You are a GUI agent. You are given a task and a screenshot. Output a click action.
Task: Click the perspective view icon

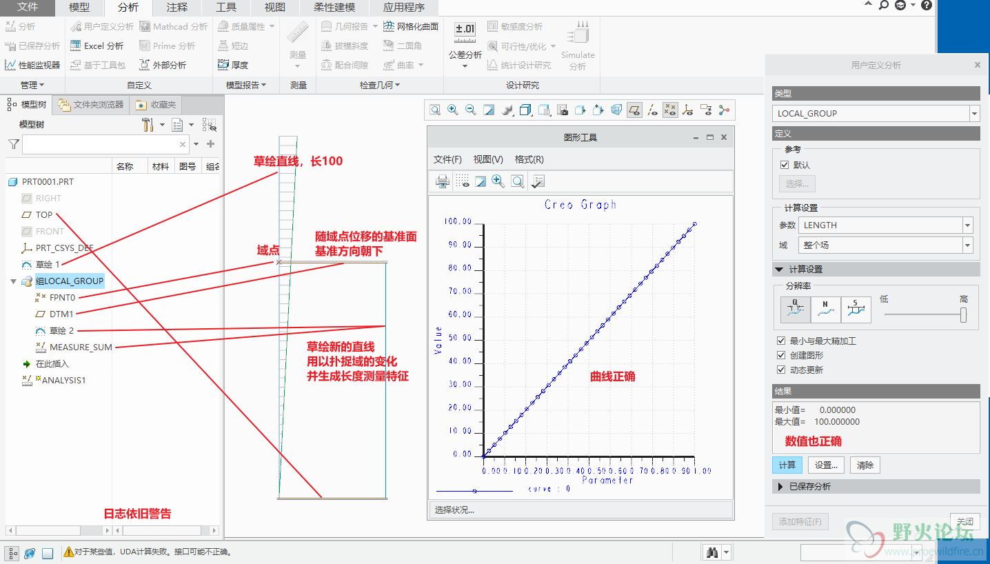coord(616,110)
